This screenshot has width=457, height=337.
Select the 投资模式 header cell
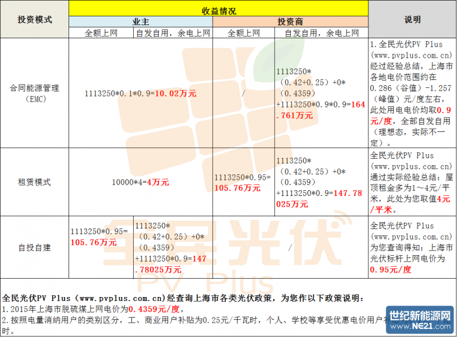point(34,19)
